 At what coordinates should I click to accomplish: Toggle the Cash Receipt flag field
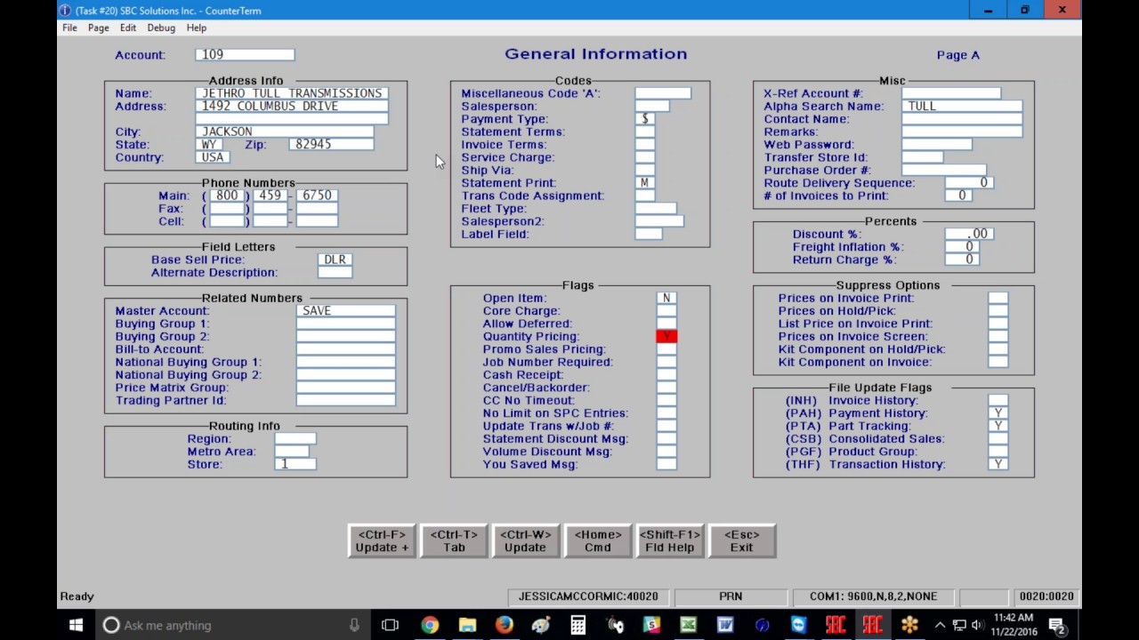[x=666, y=374]
